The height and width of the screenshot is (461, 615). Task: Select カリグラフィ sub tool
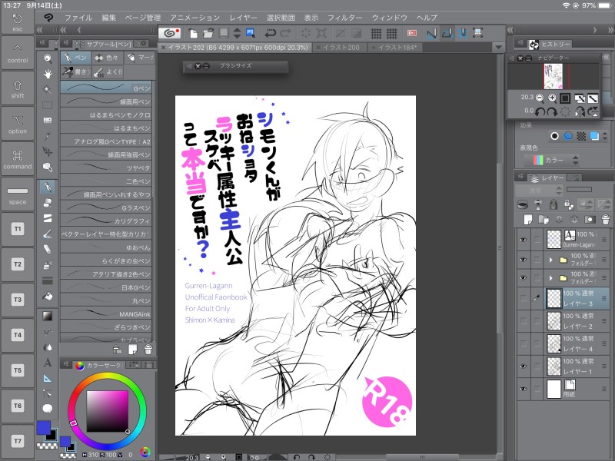tap(106, 221)
